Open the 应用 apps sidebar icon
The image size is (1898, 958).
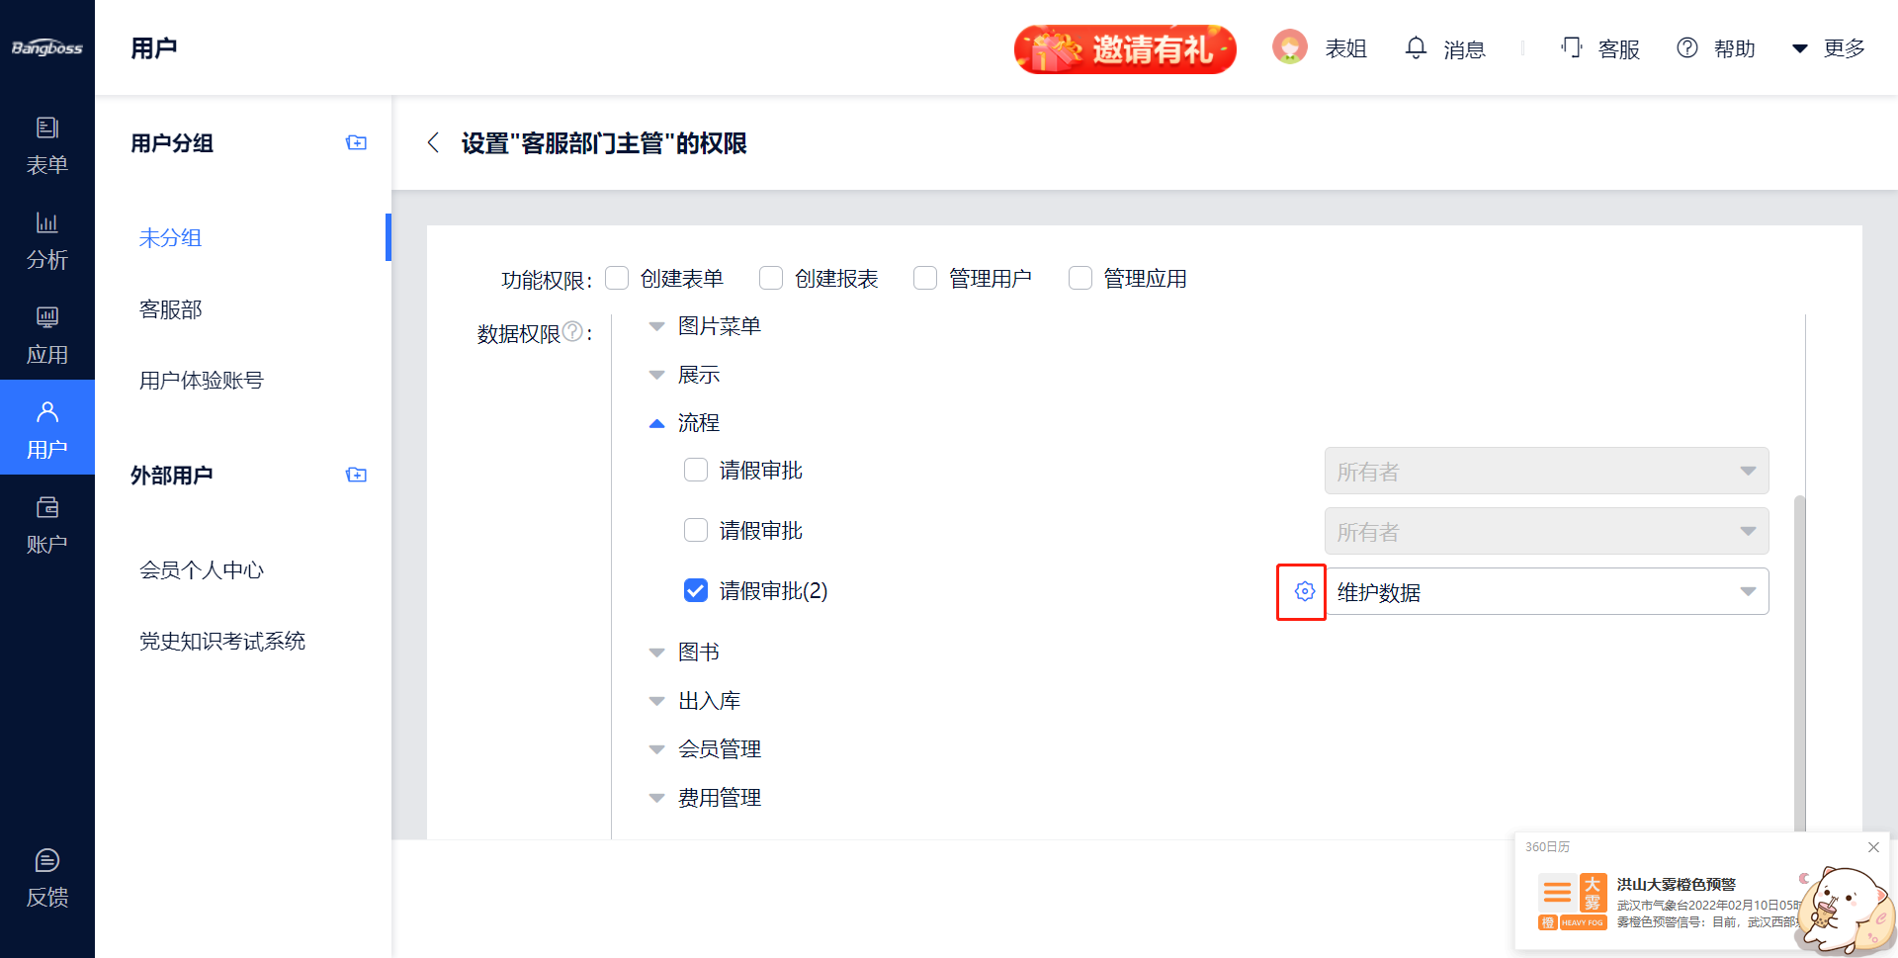point(46,334)
